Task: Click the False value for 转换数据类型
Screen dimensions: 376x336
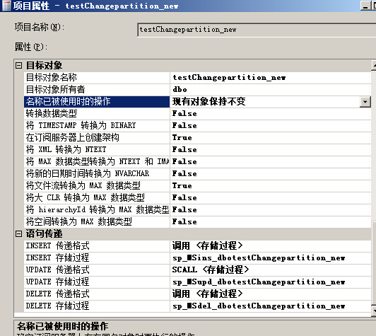Action: pos(184,113)
